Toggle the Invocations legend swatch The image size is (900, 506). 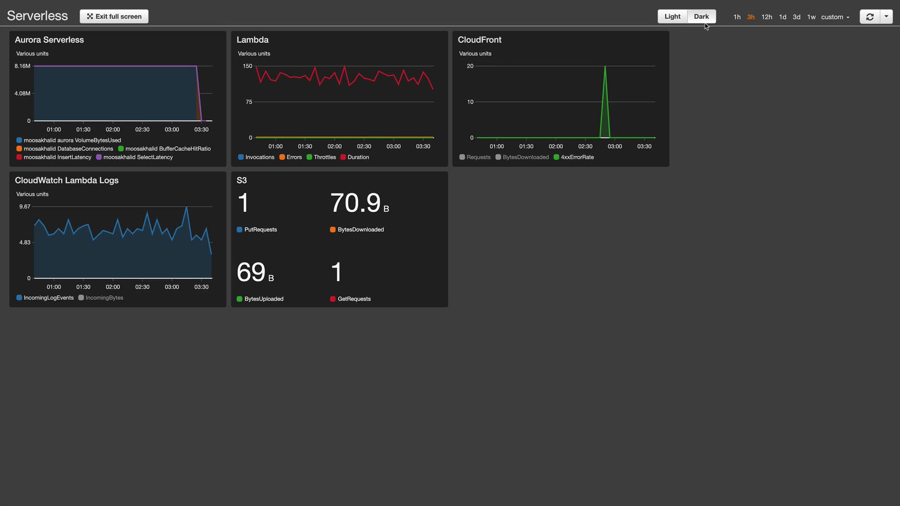pyautogui.click(x=241, y=157)
